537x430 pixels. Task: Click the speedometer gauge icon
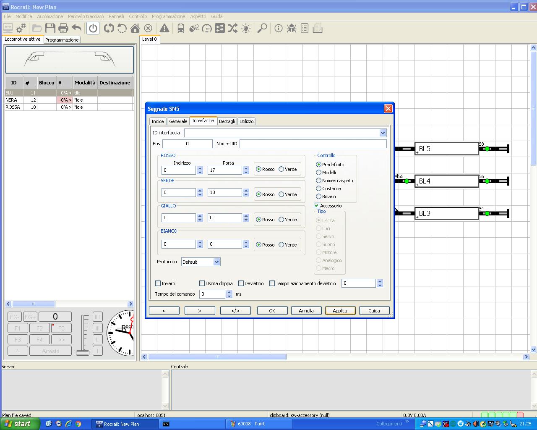pyautogui.click(x=207, y=28)
